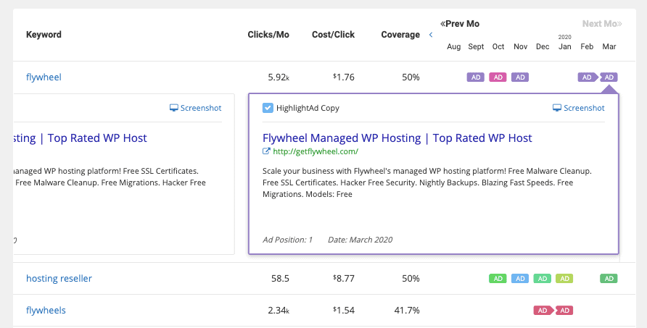Click the highlighted ad's description paragraph
The height and width of the screenshot is (328, 647).
click(x=427, y=182)
